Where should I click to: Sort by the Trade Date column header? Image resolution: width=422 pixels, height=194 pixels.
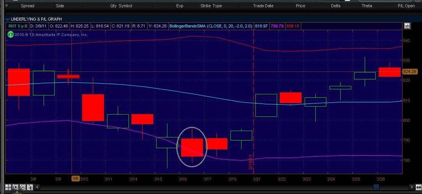pos(263,6)
